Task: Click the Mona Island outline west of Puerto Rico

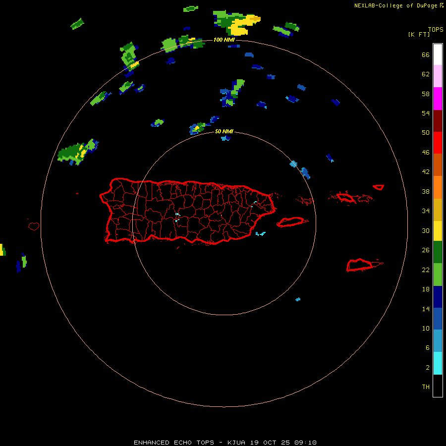Action: pyautogui.click(x=34, y=226)
